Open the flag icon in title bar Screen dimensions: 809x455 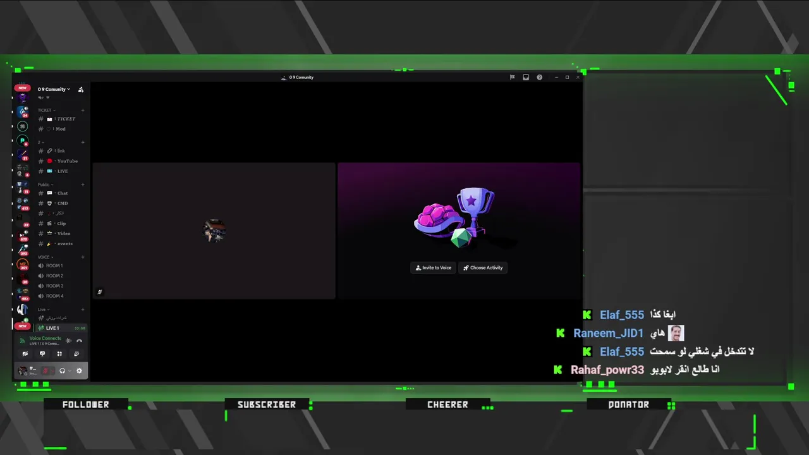tap(512, 77)
